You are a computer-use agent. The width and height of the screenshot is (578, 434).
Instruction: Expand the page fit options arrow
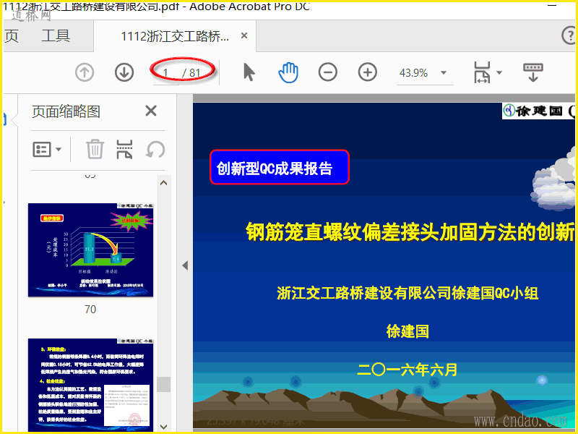(x=499, y=73)
